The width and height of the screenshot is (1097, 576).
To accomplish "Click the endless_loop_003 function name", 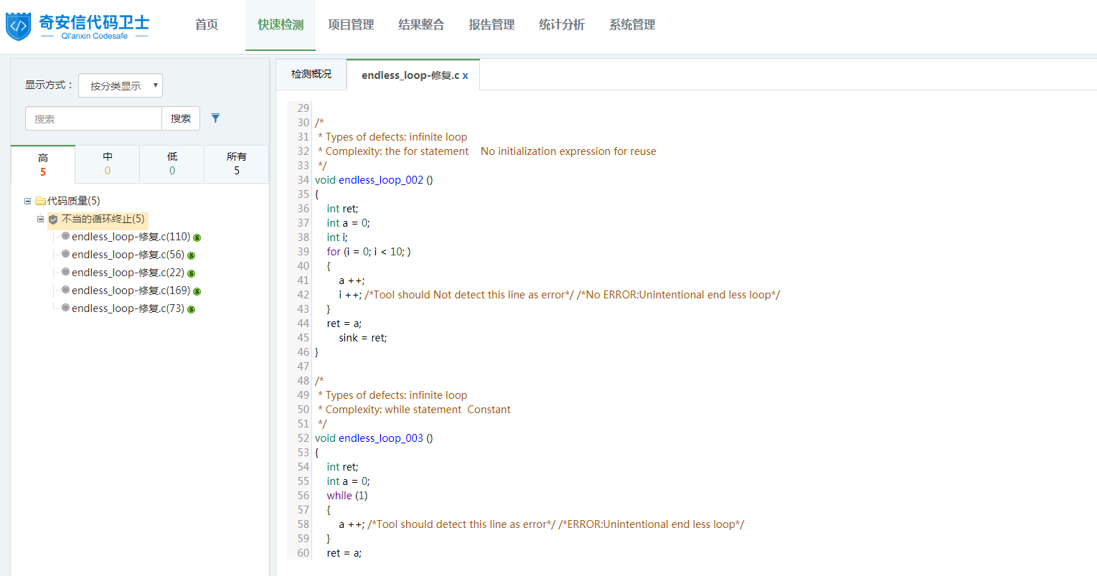I will point(381,438).
